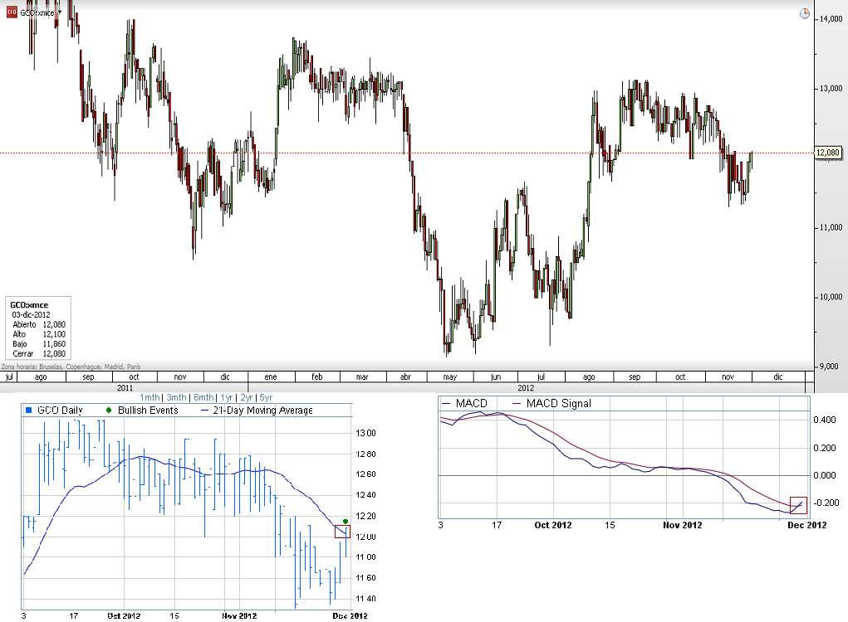Click the 2011 year label on timeline
The image size is (848, 622).
(125, 387)
